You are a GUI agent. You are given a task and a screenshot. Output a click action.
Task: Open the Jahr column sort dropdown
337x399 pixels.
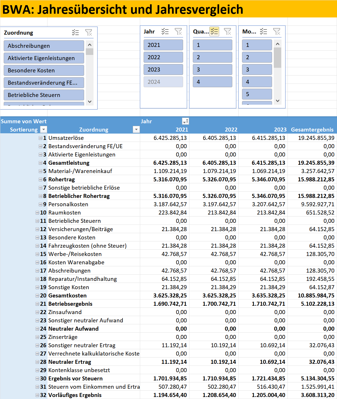click(x=186, y=121)
